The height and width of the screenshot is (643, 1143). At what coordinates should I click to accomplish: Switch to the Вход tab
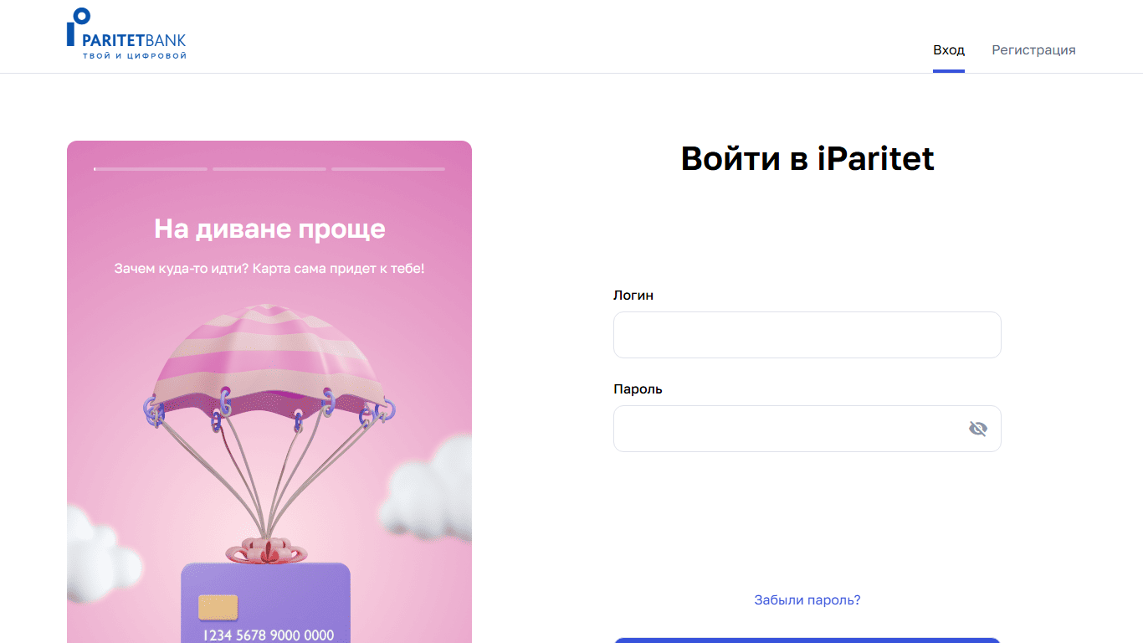pos(949,50)
